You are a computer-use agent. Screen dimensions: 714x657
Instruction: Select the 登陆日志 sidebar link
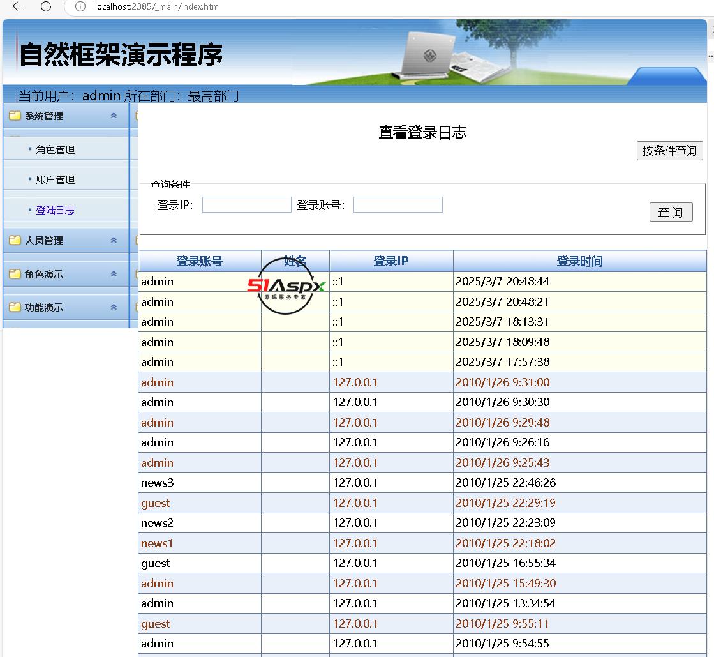coord(56,210)
